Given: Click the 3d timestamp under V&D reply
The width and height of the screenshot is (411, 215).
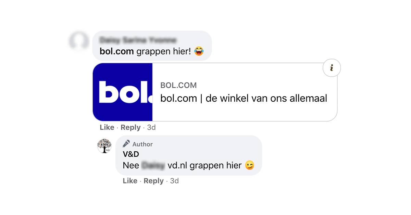Looking at the screenshot, I should [174, 181].
